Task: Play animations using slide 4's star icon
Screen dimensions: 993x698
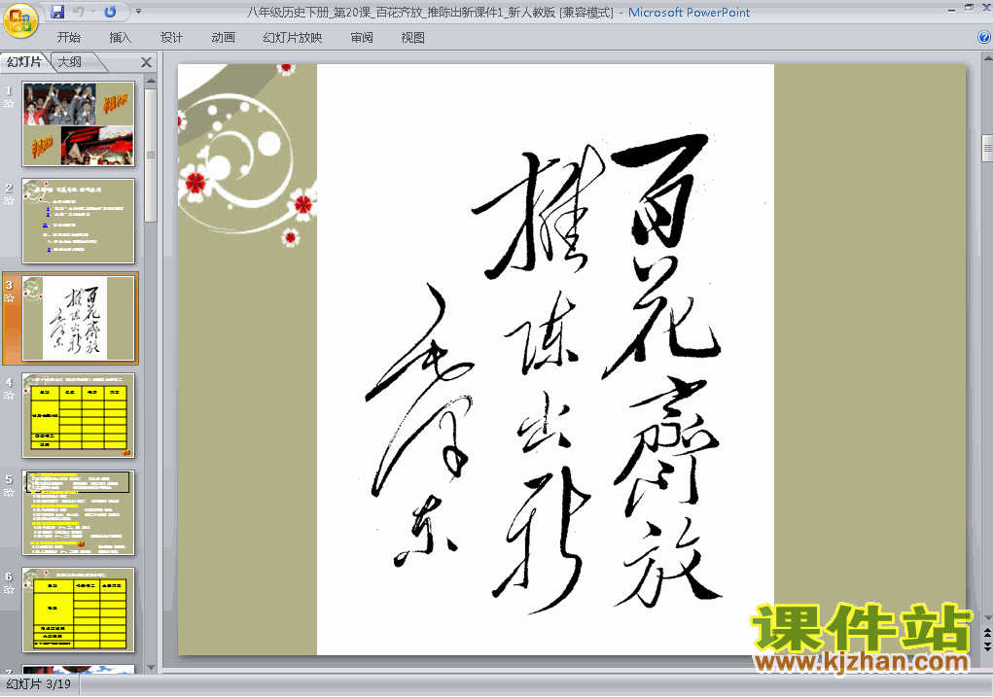Action: coord(9,396)
